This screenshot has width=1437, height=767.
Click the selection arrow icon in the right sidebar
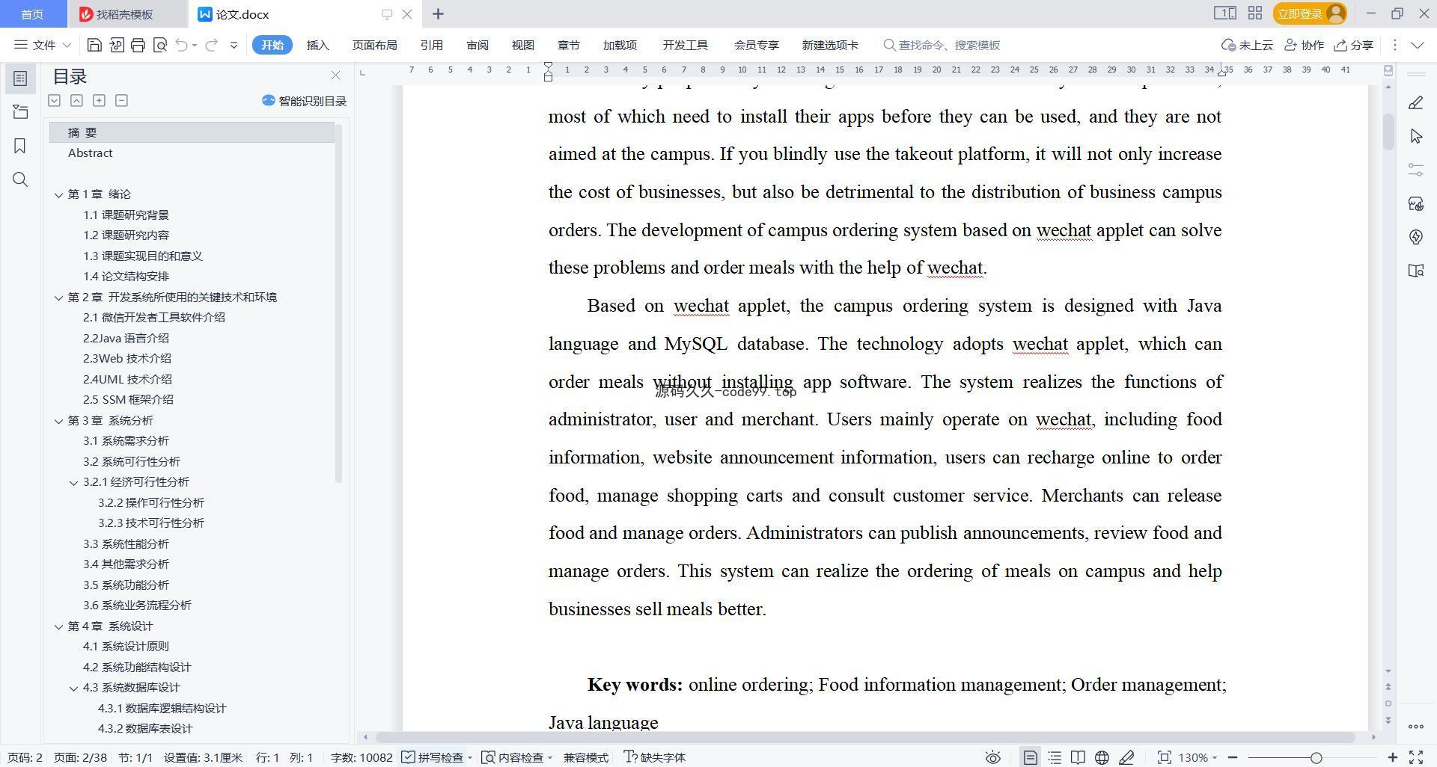click(1415, 136)
